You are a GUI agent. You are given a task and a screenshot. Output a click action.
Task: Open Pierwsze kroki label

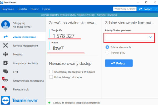21,89
